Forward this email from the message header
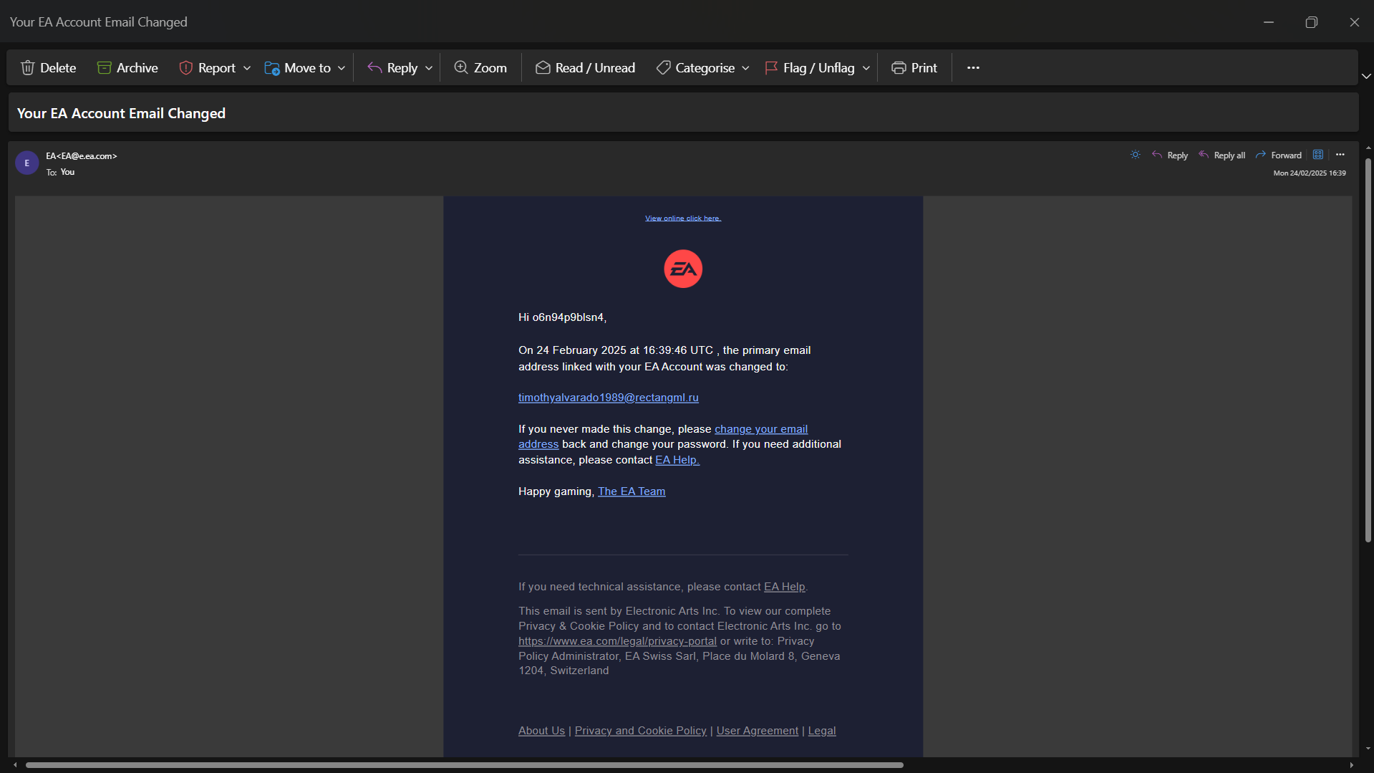 coord(1279,155)
